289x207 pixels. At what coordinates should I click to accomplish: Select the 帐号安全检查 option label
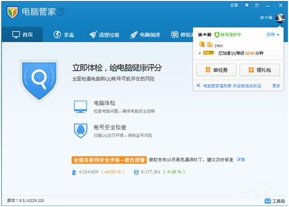click(x=110, y=127)
